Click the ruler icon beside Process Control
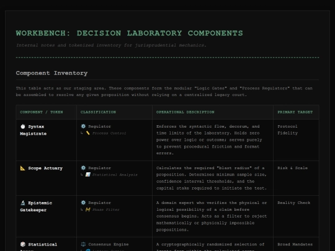 tap(88, 133)
